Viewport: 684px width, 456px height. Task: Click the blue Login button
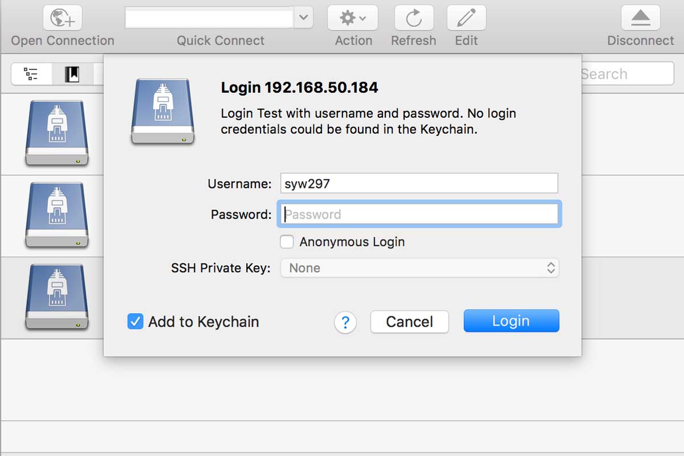(511, 321)
